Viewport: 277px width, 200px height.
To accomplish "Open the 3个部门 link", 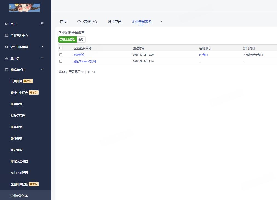I will (x=203, y=55).
